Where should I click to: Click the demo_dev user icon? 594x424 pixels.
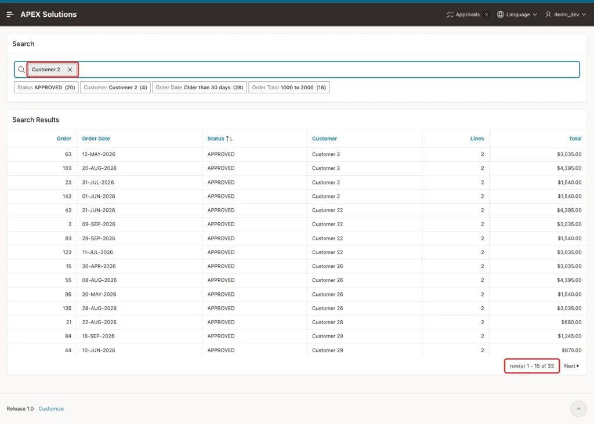(548, 15)
